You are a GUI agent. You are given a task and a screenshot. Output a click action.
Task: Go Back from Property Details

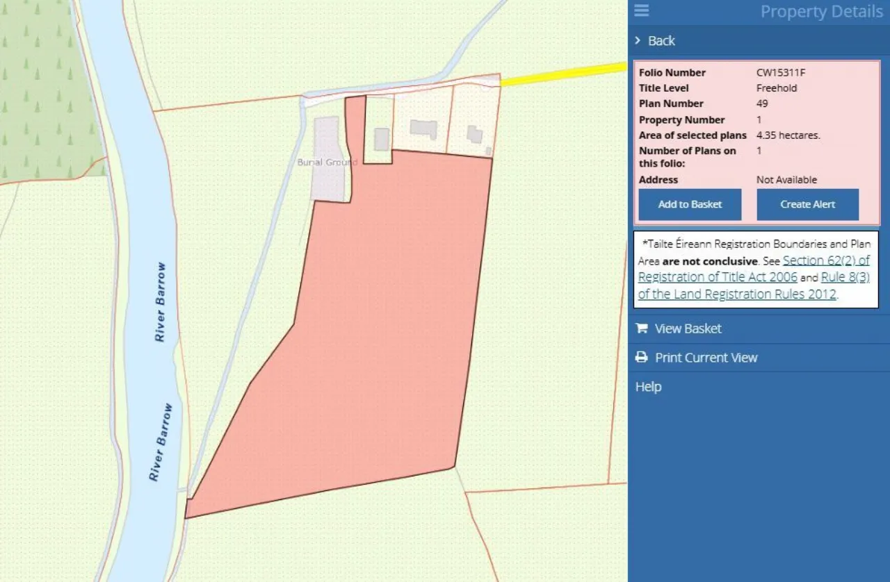[662, 40]
